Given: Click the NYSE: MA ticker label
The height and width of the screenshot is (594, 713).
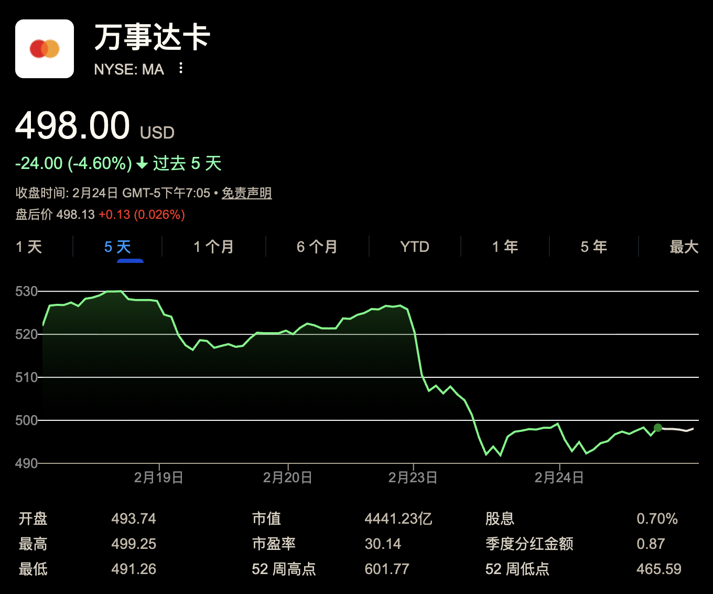Looking at the screenshot, I should [129, 69].
